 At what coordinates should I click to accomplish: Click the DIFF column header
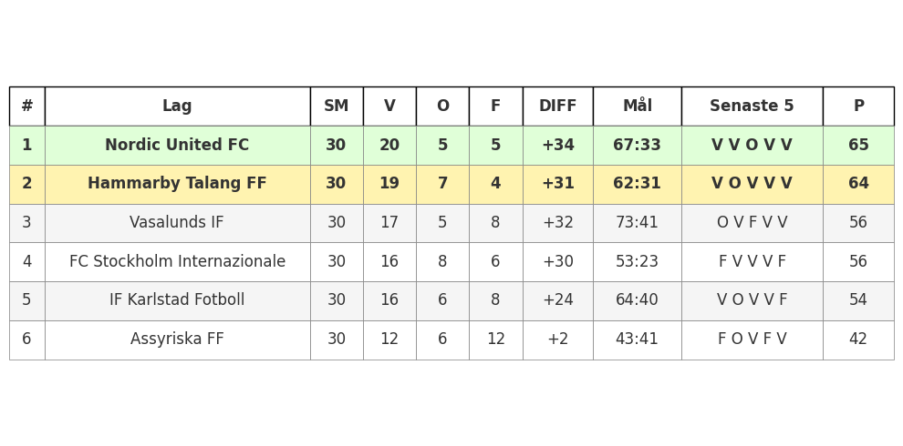[x=557, y=106]
